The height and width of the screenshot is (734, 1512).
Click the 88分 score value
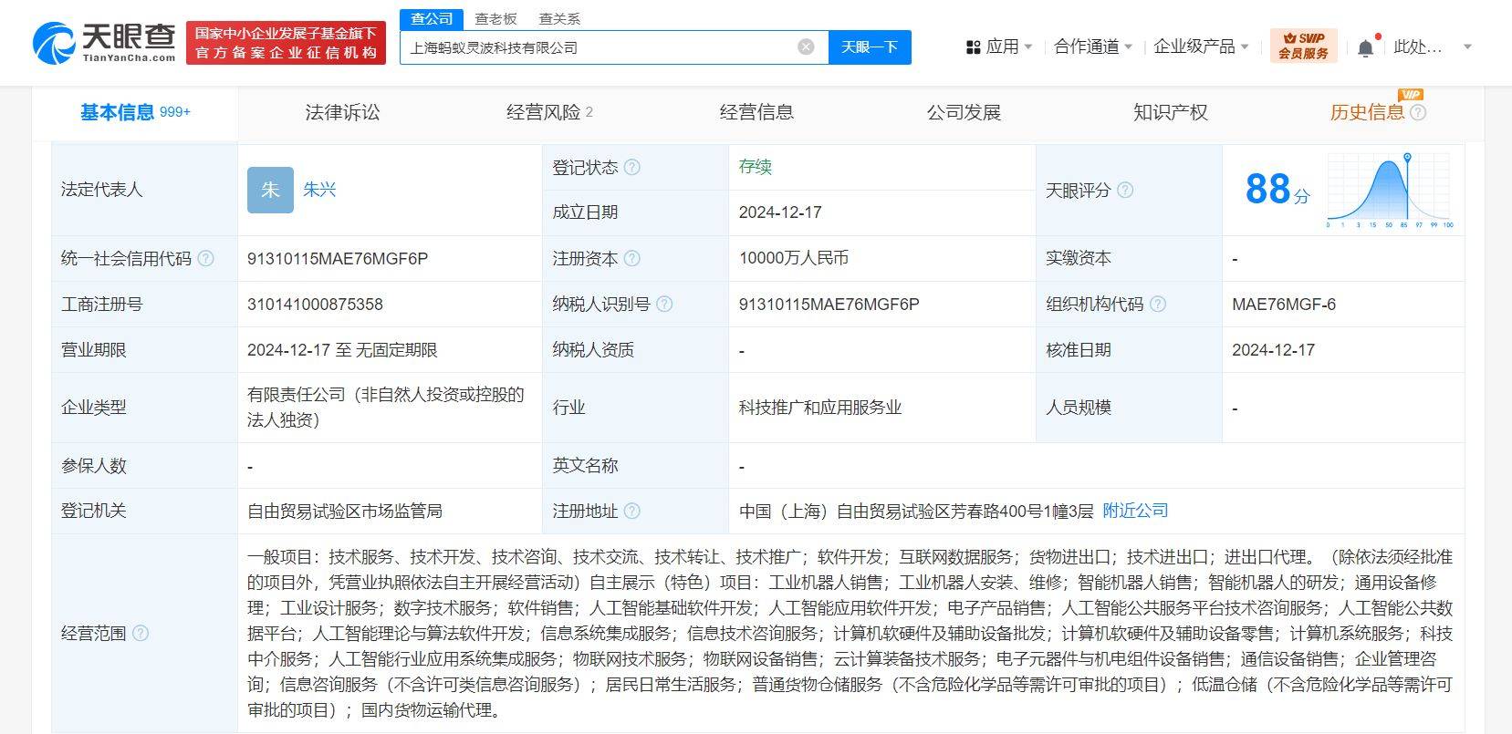[1277, 190]
